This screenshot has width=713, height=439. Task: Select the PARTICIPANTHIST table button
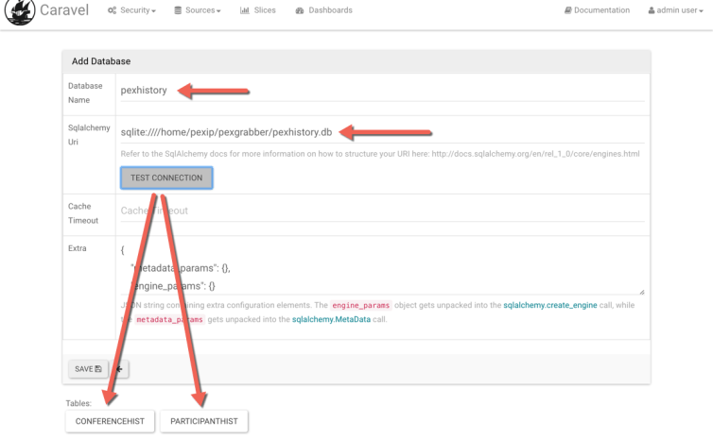[x=204, y=421]
